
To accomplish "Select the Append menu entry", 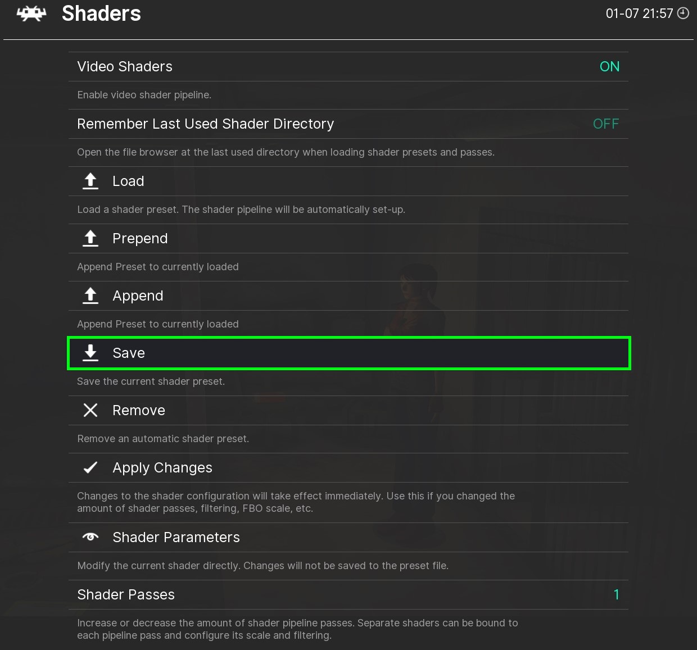I will (138, 296).
